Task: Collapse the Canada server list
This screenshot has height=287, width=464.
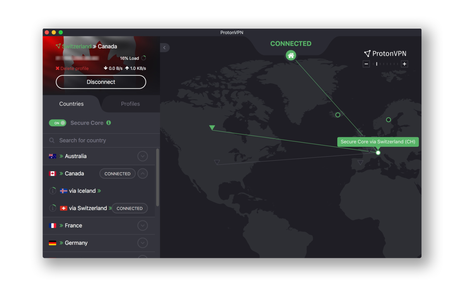Action: coord(143,174)
